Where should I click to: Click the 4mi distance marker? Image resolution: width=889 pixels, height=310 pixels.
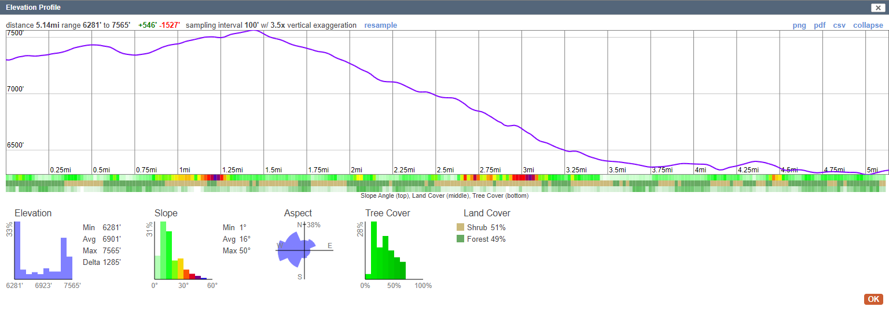pos(701,170)
